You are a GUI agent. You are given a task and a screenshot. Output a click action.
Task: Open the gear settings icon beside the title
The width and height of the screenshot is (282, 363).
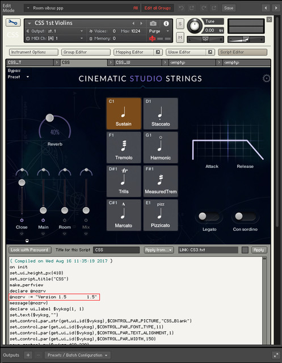tap(266, 78)
